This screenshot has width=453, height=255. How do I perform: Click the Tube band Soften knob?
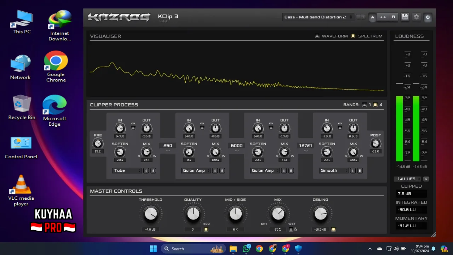120,152
